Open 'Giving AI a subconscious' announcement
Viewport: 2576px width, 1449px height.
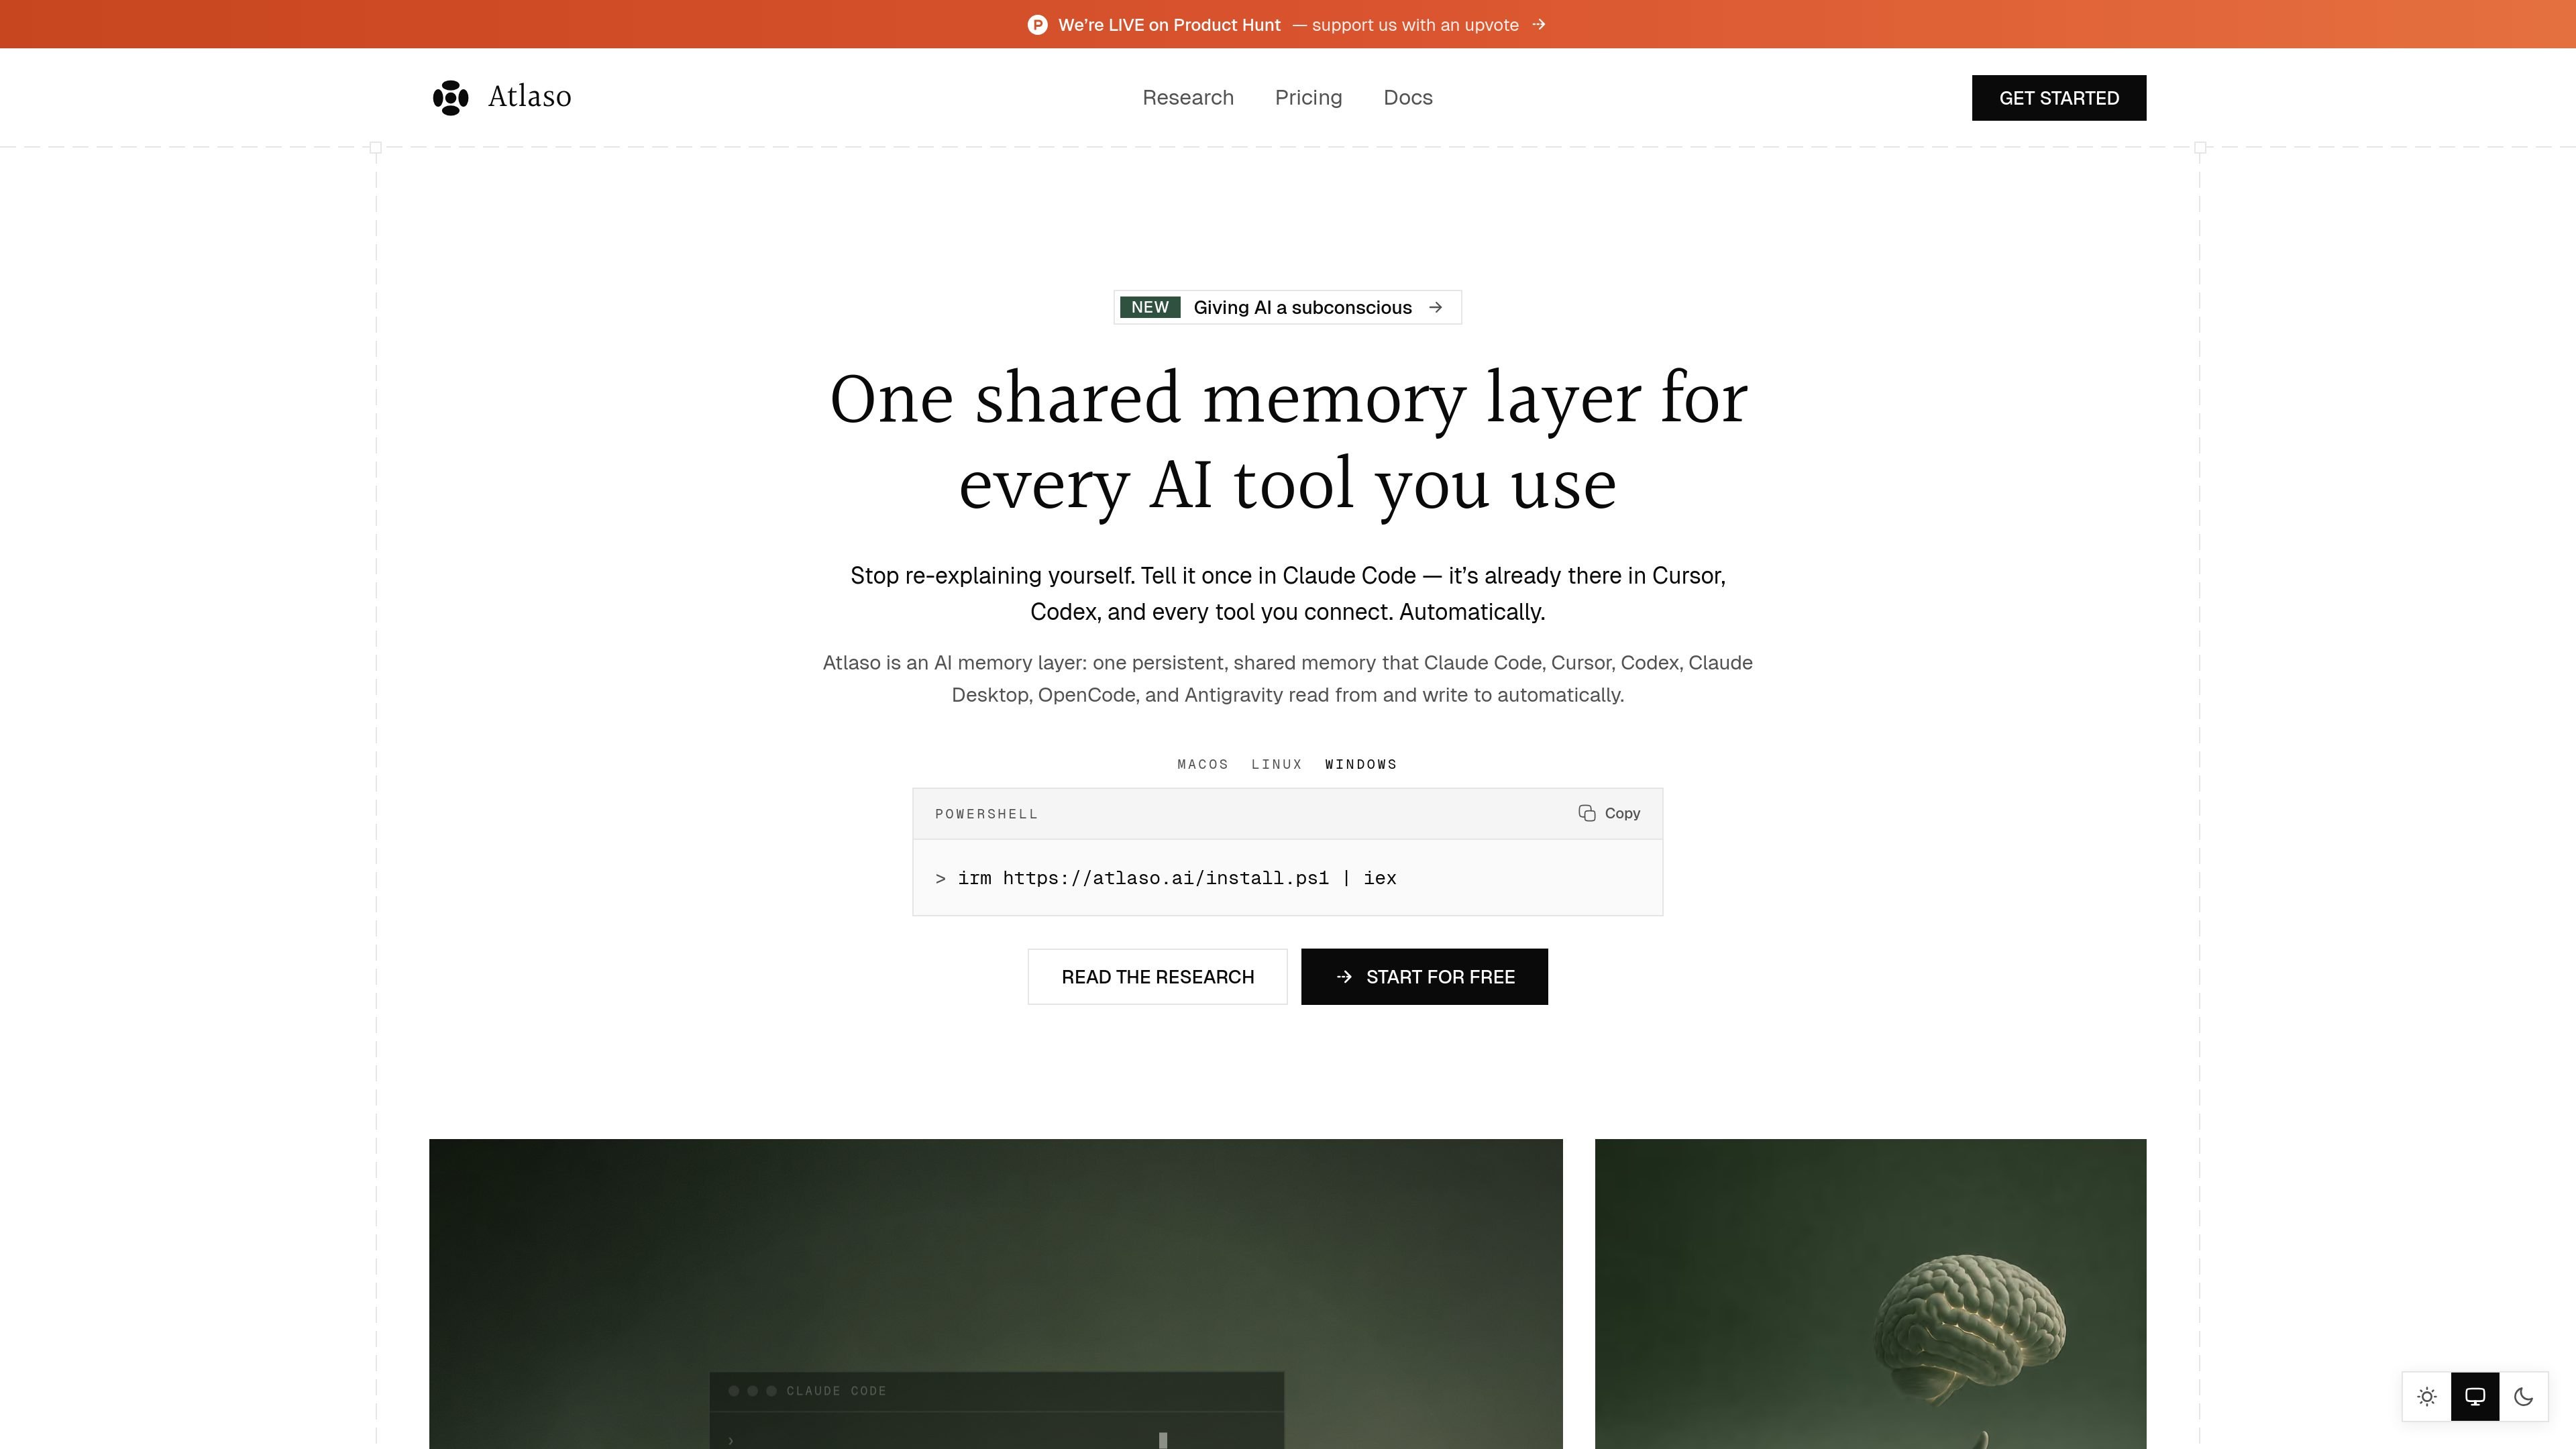click(x=1288, y=307)
